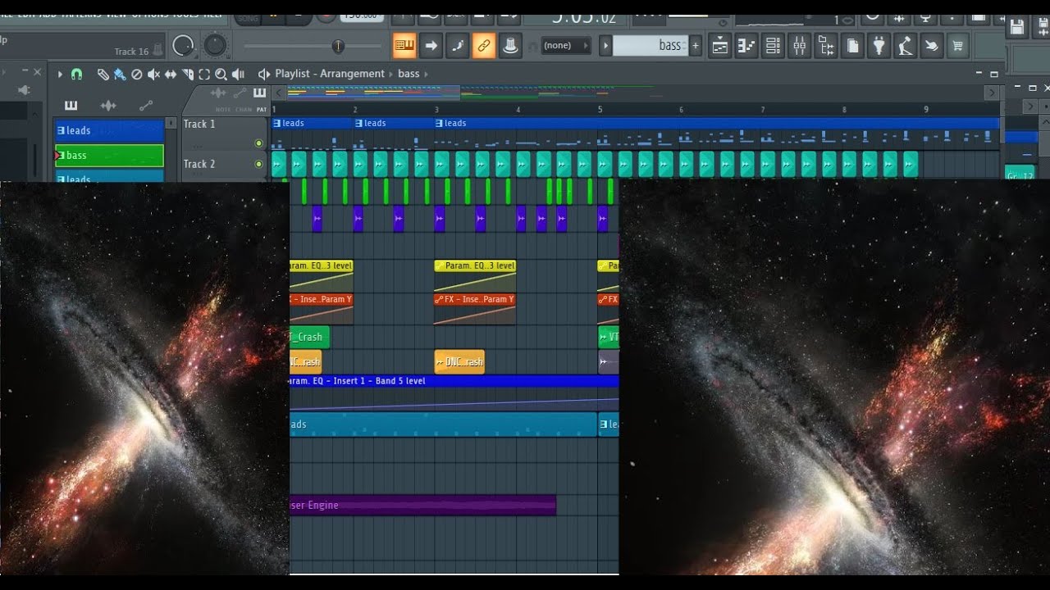Choose the Select tool in Playlist
1050x590 pixels.
[x=204, y=74]
